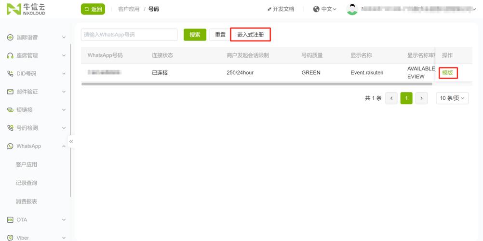The image size is (483, 241).
Task: Click the NXCLOUD logo
Action: coord(26,9)
